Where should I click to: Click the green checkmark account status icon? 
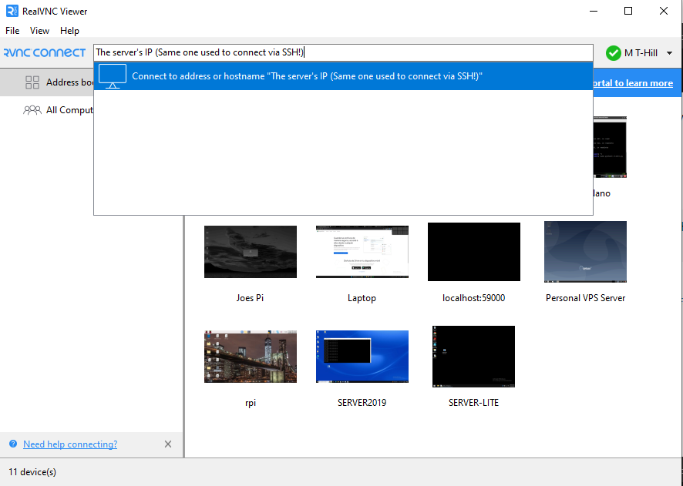coord(613,53)
